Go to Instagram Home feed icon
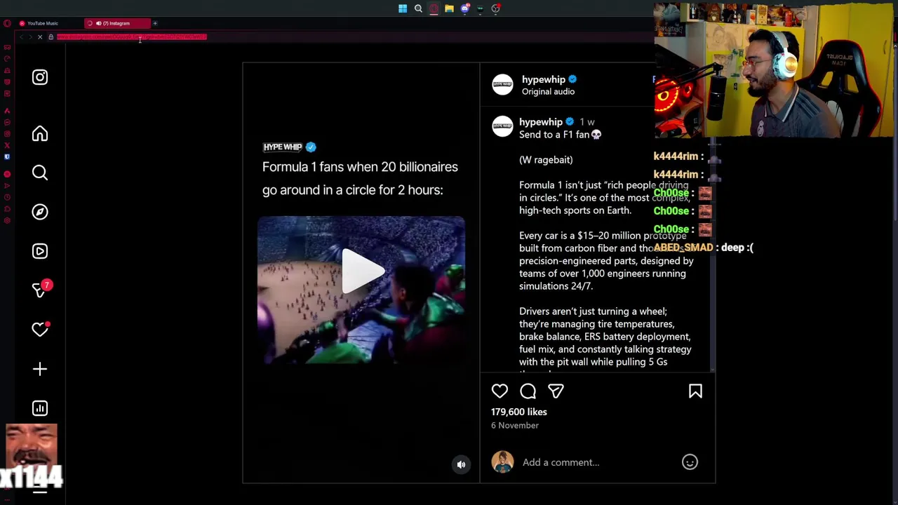This screenshot has width=898, height=505. (40, 133)
